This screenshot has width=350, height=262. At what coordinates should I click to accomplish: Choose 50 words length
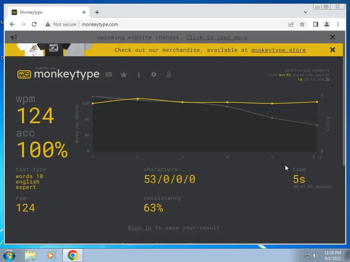(313, 79)
